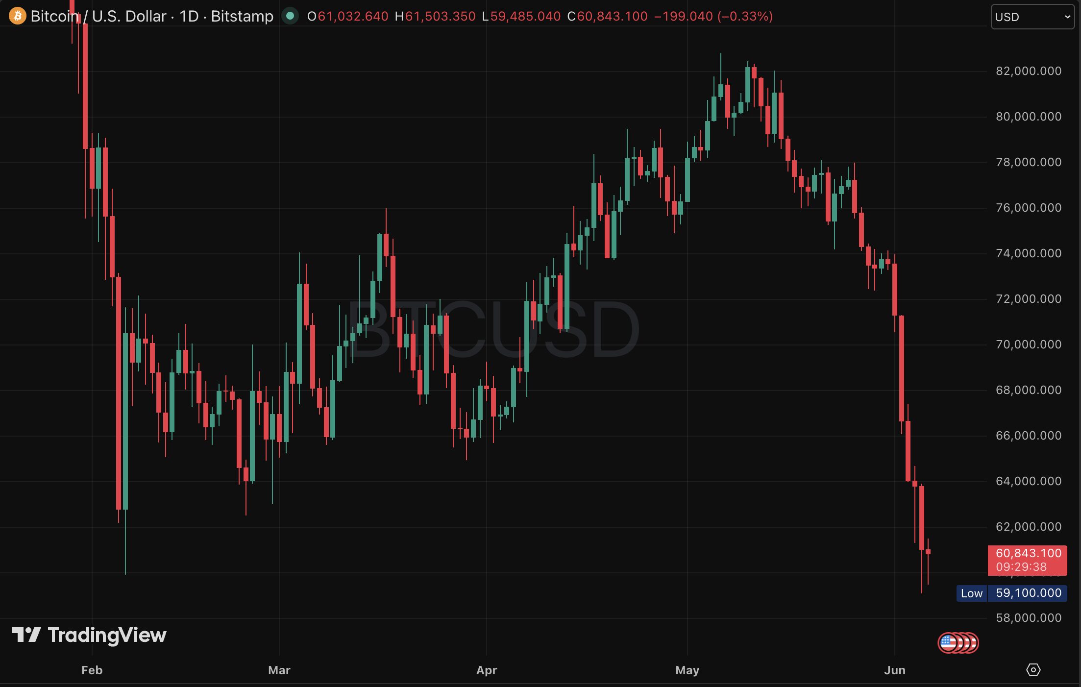This screenshot has width=1081, height=687.
Task: Click the Bitcoin / U.S. Dollar symbol title
Action: pos(152,16)
